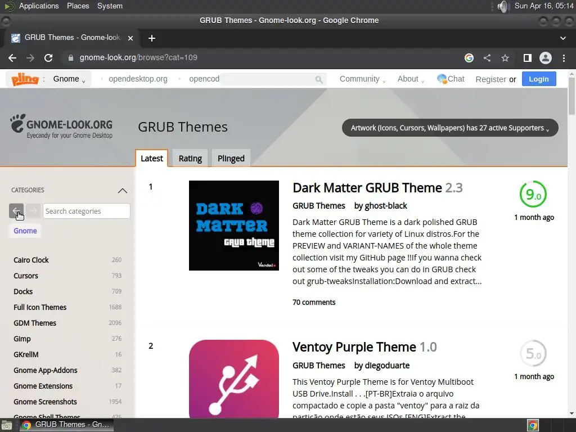Collapse the Categories section chevron
This screenshot has width=576, height=432.
[122, 190]
